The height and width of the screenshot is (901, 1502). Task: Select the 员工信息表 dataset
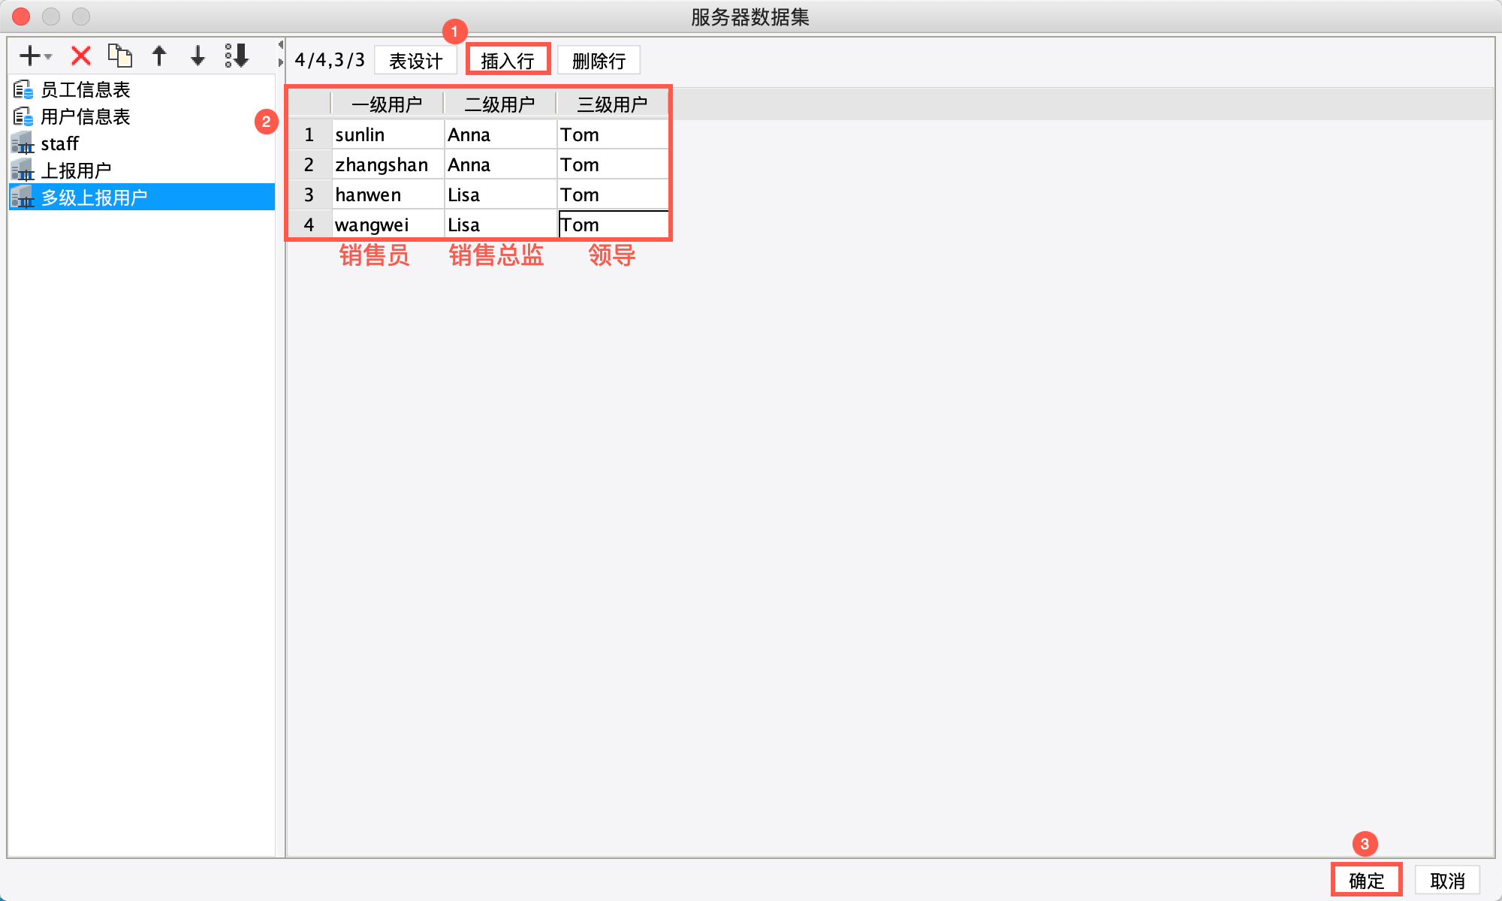click(x=85, y=90)
